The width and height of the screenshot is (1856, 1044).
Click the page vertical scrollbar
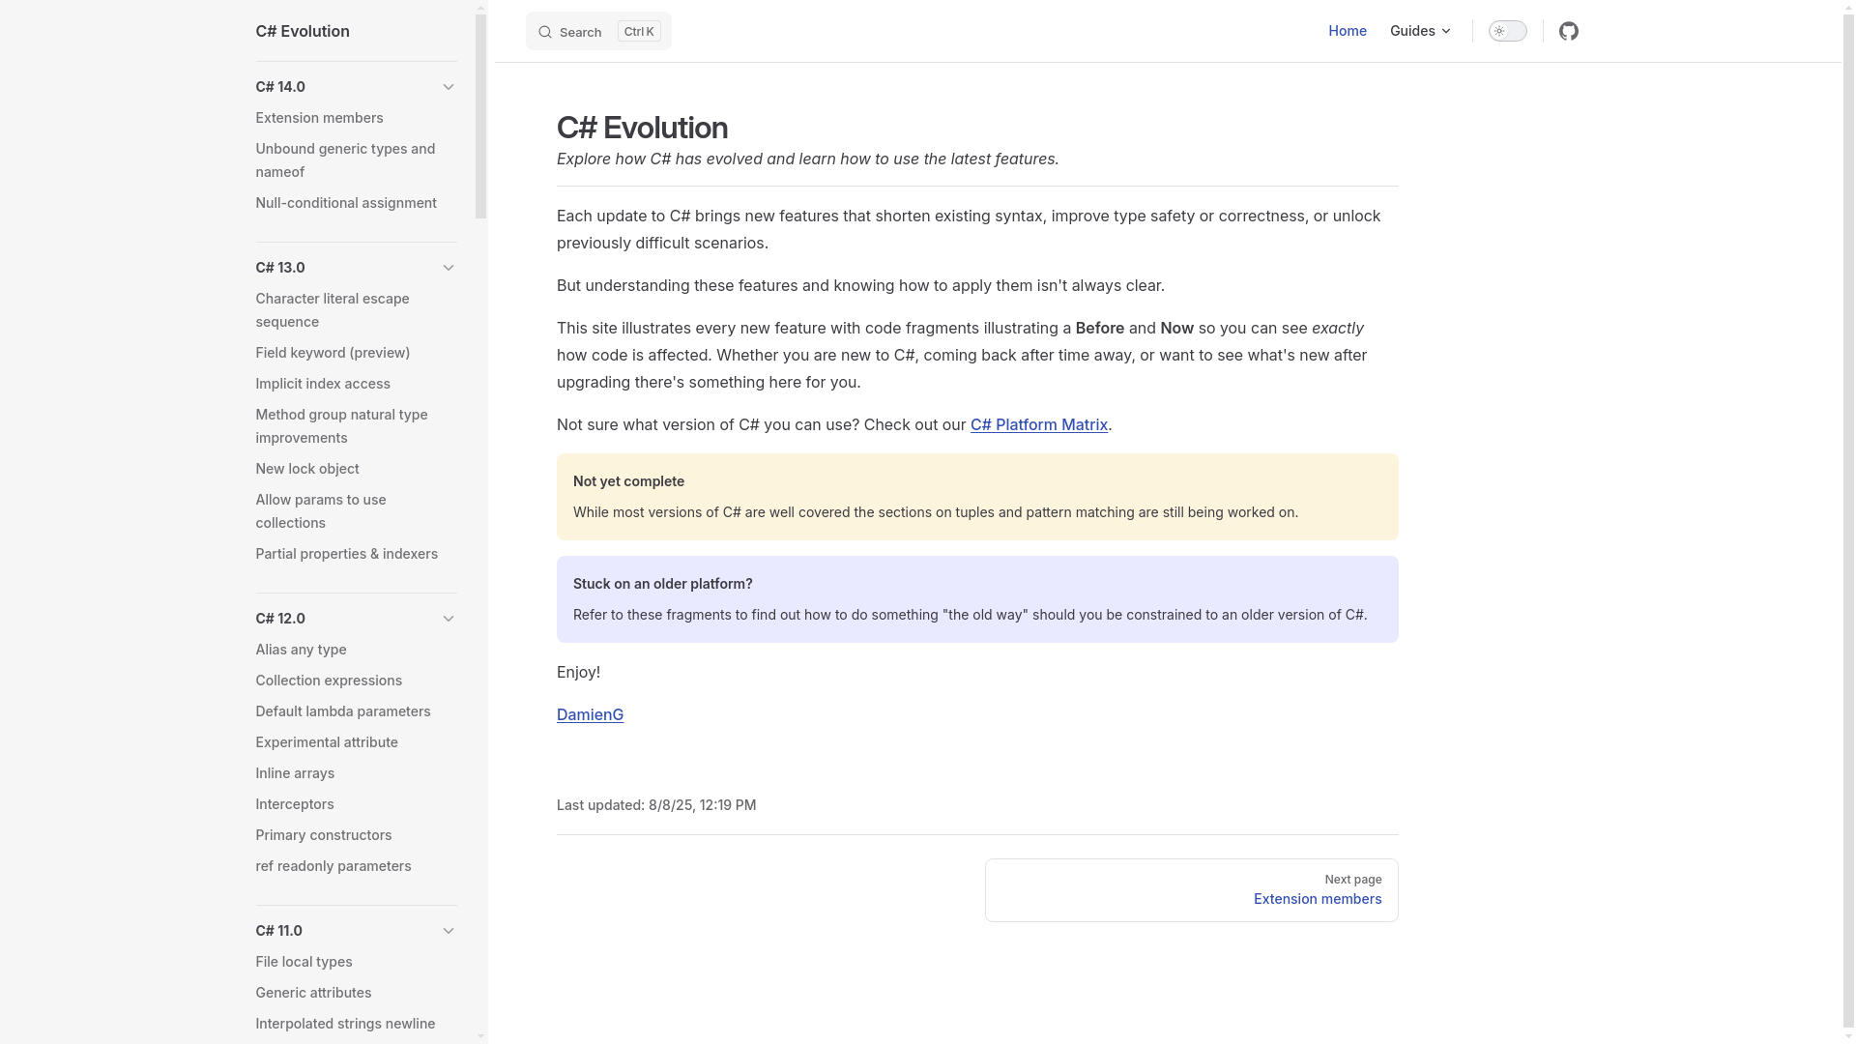click(x=1849, y=522)
